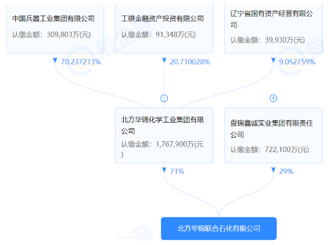Screen dimensions: 328x245
Task: Click the 认缴金额 722,100万(元) value
Action: coord(269,149)
